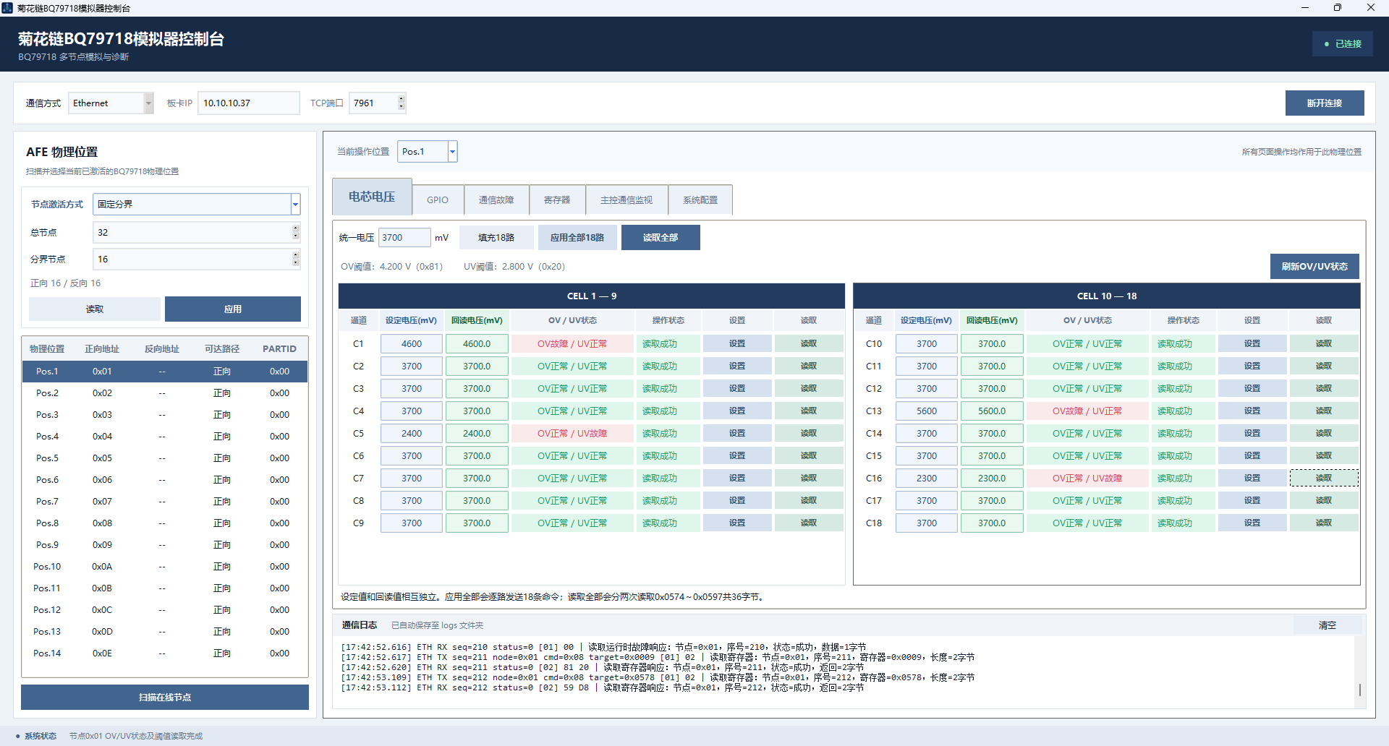Screen dimensions: 1389x746
Task: Click the 应用全部18路 button
Action: (x=577, y=238)
